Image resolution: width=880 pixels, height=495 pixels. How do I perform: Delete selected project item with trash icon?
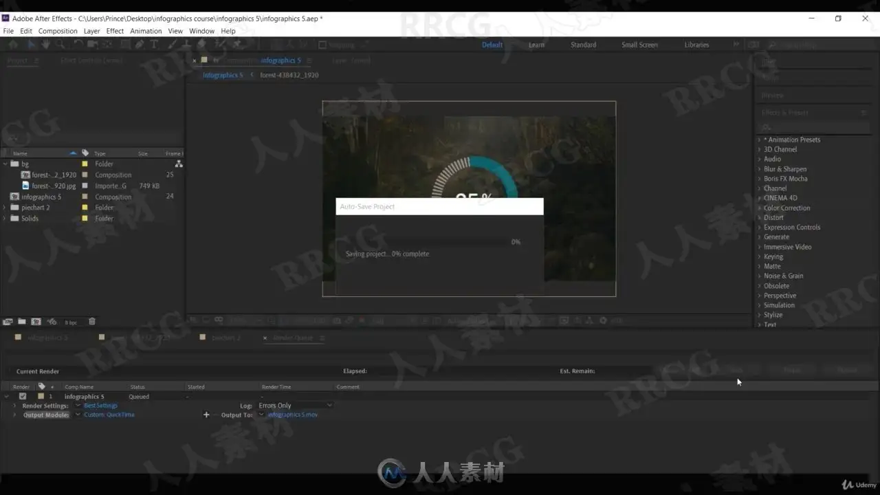(92, 322)
